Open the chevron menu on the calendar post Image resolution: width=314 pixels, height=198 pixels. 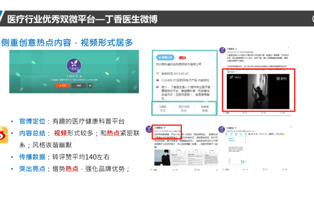(291, 127)
